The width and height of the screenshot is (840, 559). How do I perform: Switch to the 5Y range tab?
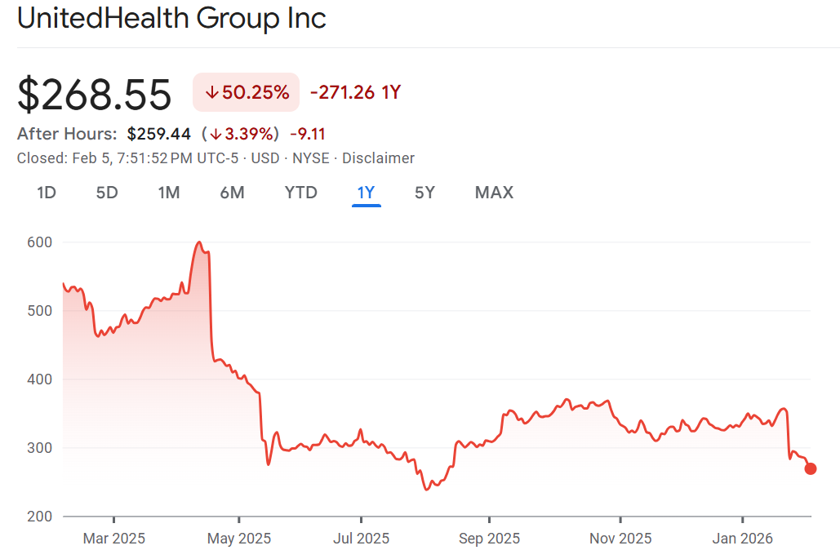pyautogui.click(x=424, y=193)
